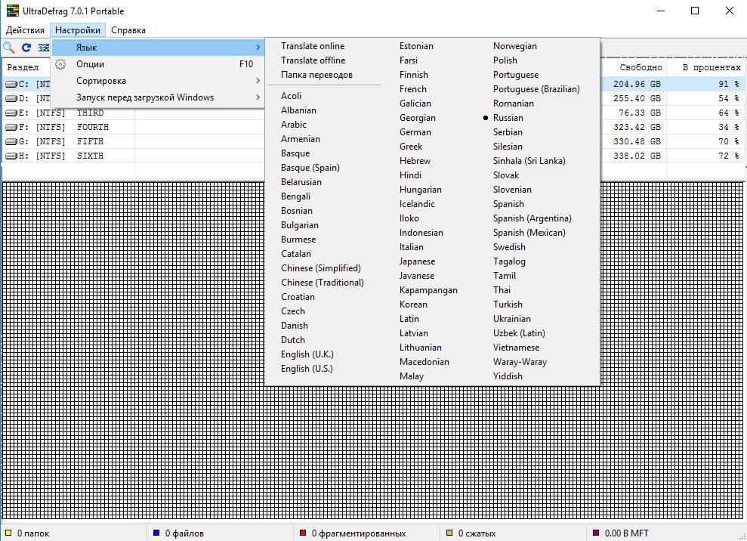Click yellow folders legend square

8,533
